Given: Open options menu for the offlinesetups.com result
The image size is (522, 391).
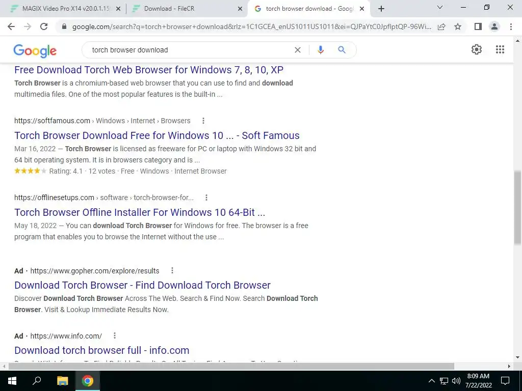Looking at the screenshot, I should tap(206, 198).
